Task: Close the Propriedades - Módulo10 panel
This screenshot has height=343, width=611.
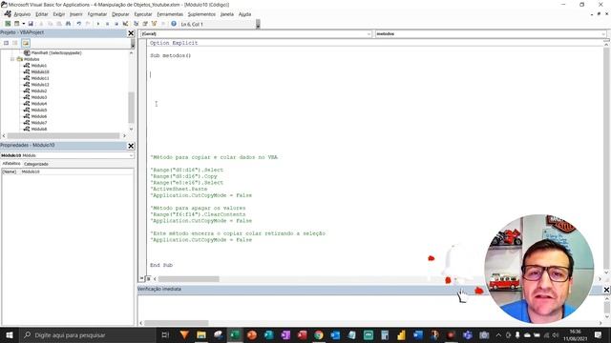Action: pyautogui.click(x=131, y=146)
